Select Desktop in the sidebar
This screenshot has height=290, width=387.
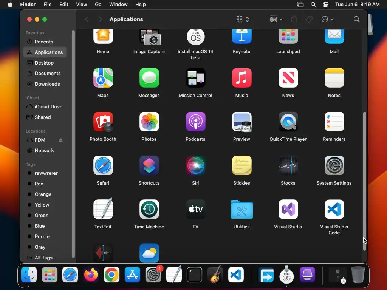pyautogui.click(x=45, y=63)
